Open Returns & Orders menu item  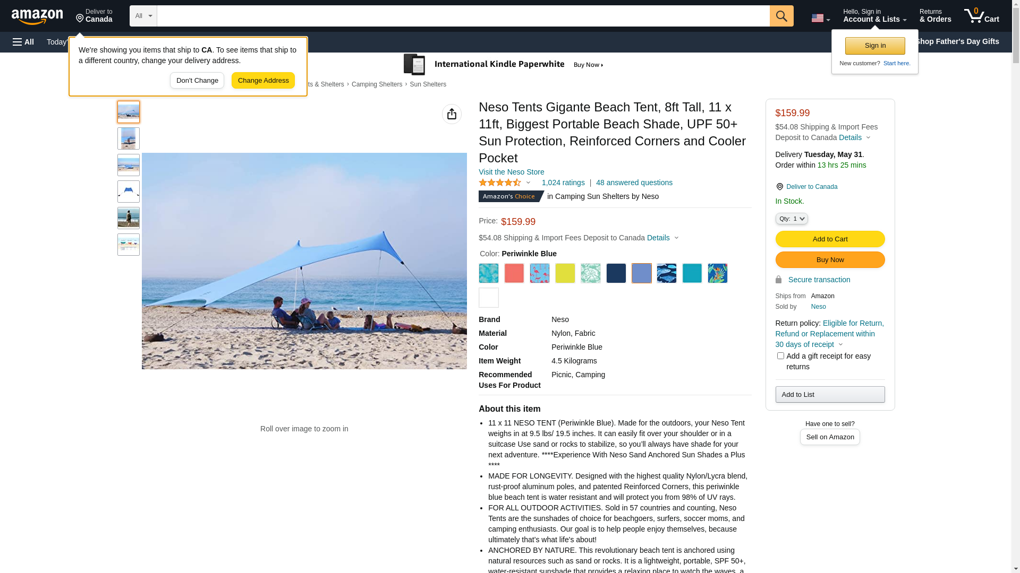pyautogui.click(x=935, y=16)
